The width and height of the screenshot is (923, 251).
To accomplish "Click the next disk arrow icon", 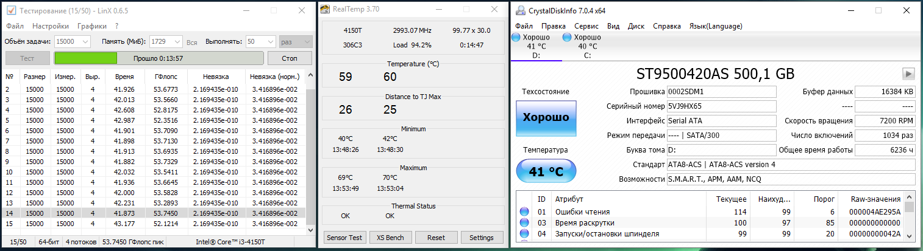I will point(908,74).
